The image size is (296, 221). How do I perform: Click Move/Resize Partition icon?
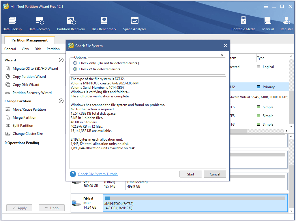(8, 109)
